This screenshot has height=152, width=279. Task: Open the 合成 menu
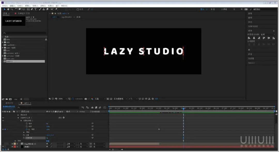20,6
